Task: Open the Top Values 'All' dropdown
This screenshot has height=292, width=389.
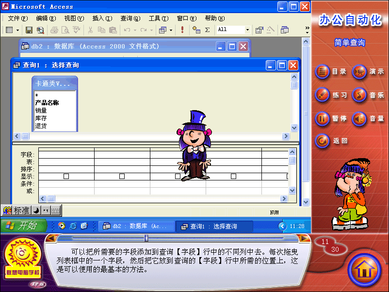Action: pos(247,30)
